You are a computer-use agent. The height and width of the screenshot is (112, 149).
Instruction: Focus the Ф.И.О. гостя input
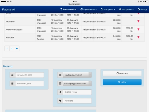point(77,92)
